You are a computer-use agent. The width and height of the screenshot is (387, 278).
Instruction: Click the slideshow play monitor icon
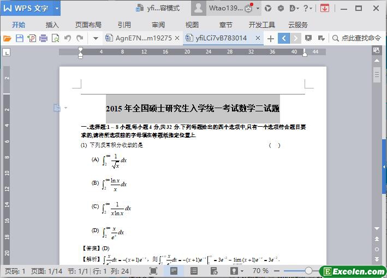(x=308, y=38)
